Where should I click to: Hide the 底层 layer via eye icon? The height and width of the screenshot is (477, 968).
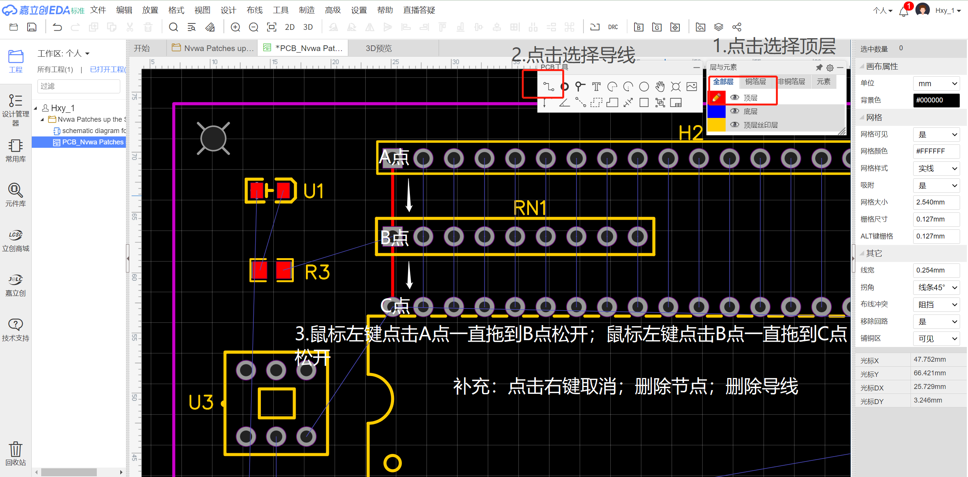click(734, 111)
